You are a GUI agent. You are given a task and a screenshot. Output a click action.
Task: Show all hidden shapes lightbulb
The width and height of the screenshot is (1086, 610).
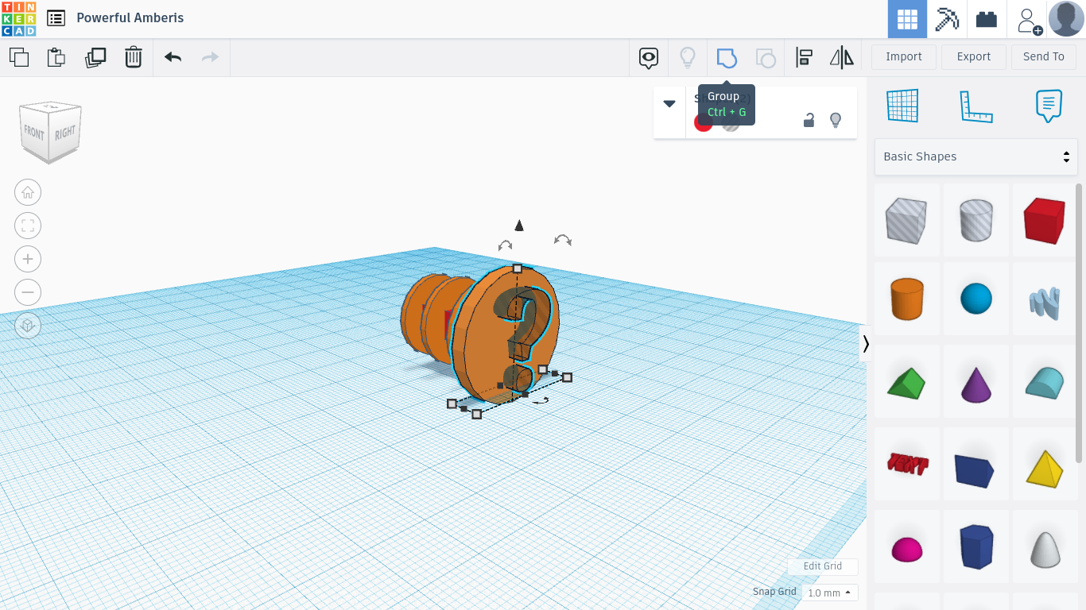coord(688,57)
